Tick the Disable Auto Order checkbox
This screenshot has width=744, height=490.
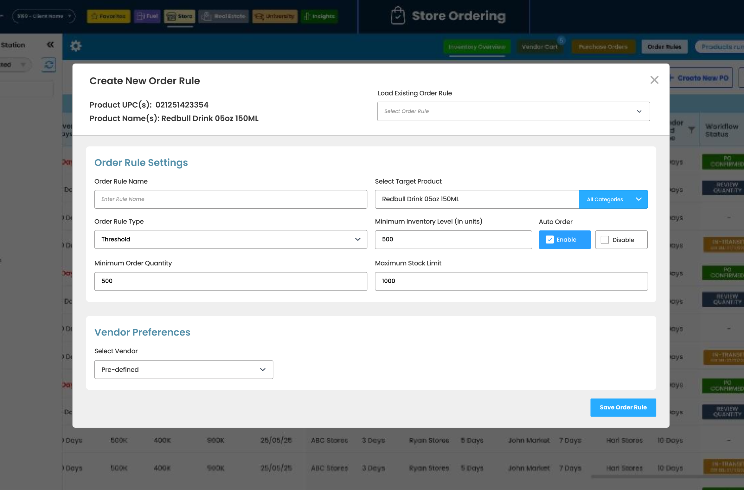pos(605,240)
